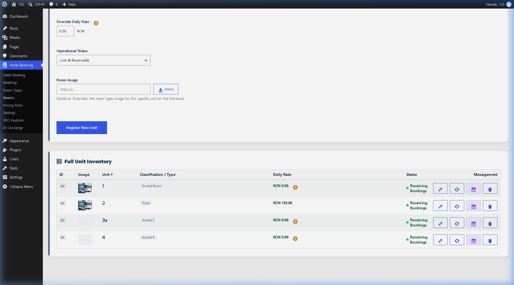Click the warning icon next to unit 3a rate
Screen dimensions: 514x285
(295, 222)
